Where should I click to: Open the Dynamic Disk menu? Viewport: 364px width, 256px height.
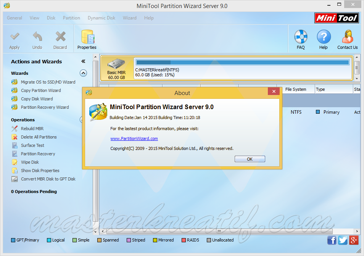tap(101, 18)
